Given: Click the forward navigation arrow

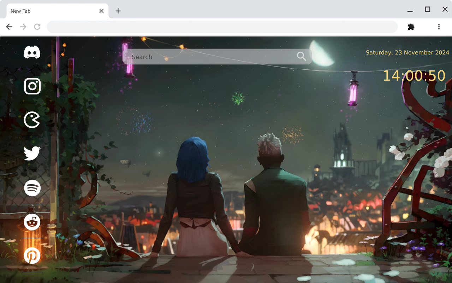Looking at the screenshot, I should tap(23, 27).
